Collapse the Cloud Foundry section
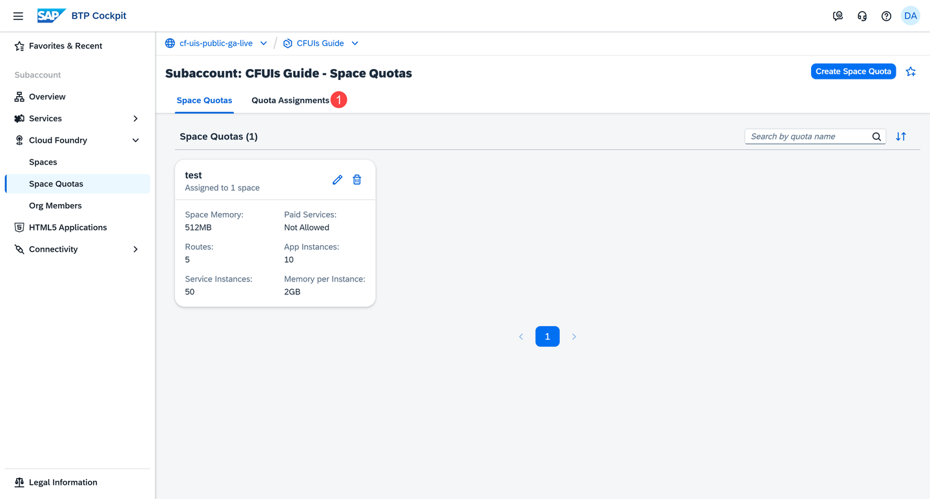The height and width of the screenshot is (499, 930). [136, 140]
